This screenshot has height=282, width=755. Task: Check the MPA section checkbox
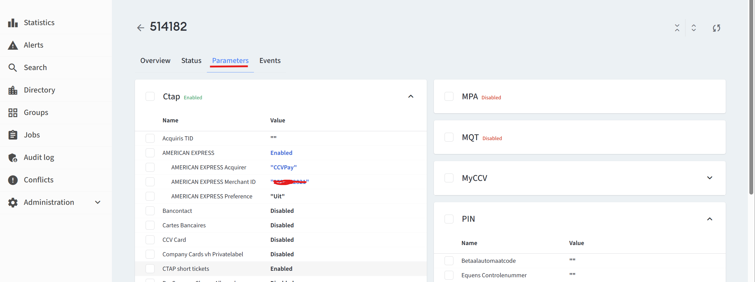click(x=449, y=97)
